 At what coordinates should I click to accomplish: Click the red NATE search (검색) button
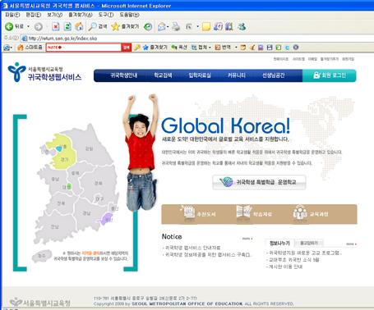pyautogui.click(x=126, y=48)
